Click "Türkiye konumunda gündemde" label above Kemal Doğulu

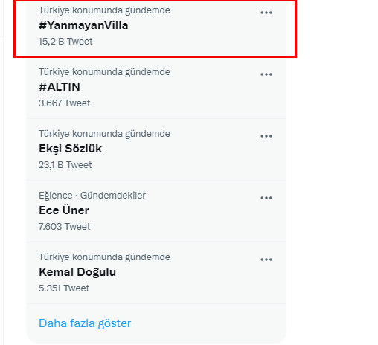pos(104,257)
